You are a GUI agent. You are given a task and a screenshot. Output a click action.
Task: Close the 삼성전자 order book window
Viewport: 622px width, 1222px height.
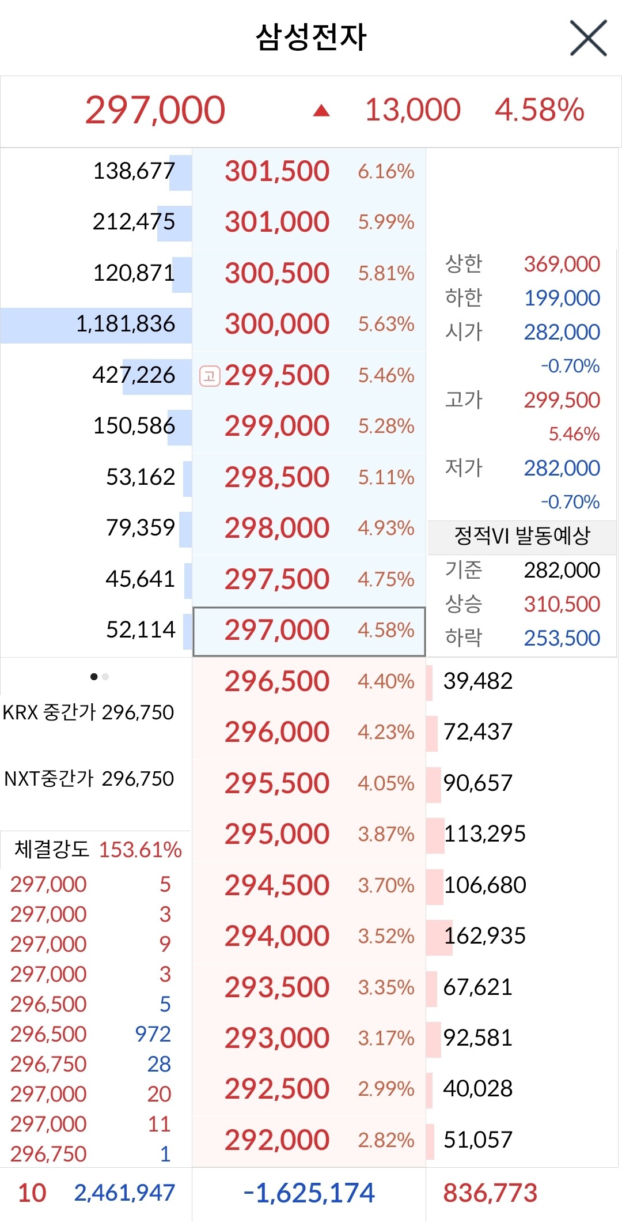tap(589, 38)
